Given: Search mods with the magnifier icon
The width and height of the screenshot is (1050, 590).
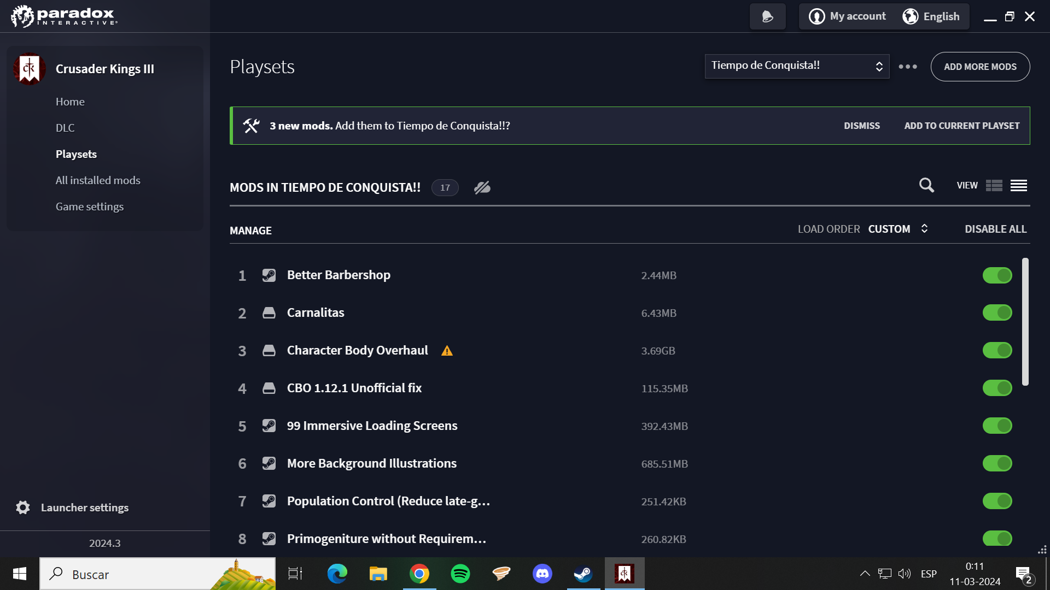Looking at the screenshot, I should (x=926, y=185).
